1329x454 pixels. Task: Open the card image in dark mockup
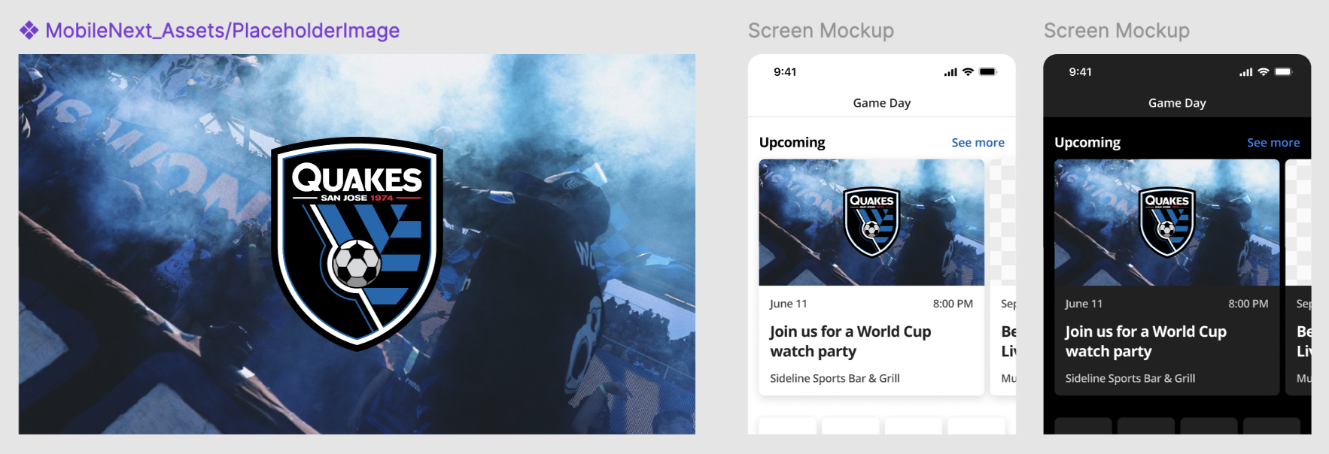click(1167, 222)
